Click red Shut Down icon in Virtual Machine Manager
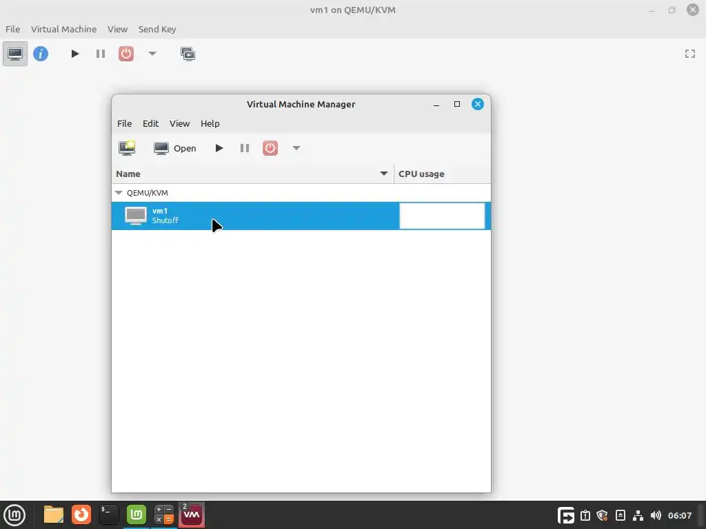This screenshot has height=529, width=706. 270,148
